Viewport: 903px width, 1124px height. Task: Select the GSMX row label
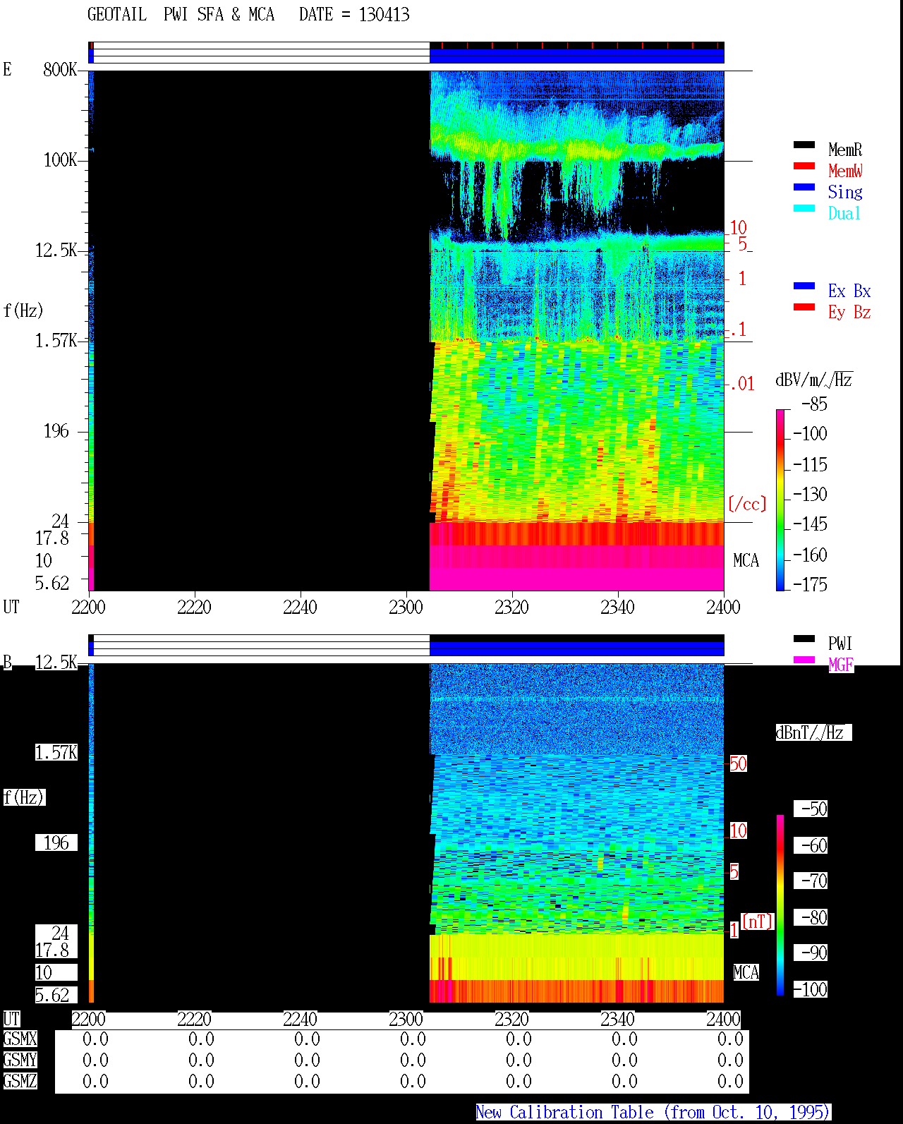click(x=20, y=1039)
